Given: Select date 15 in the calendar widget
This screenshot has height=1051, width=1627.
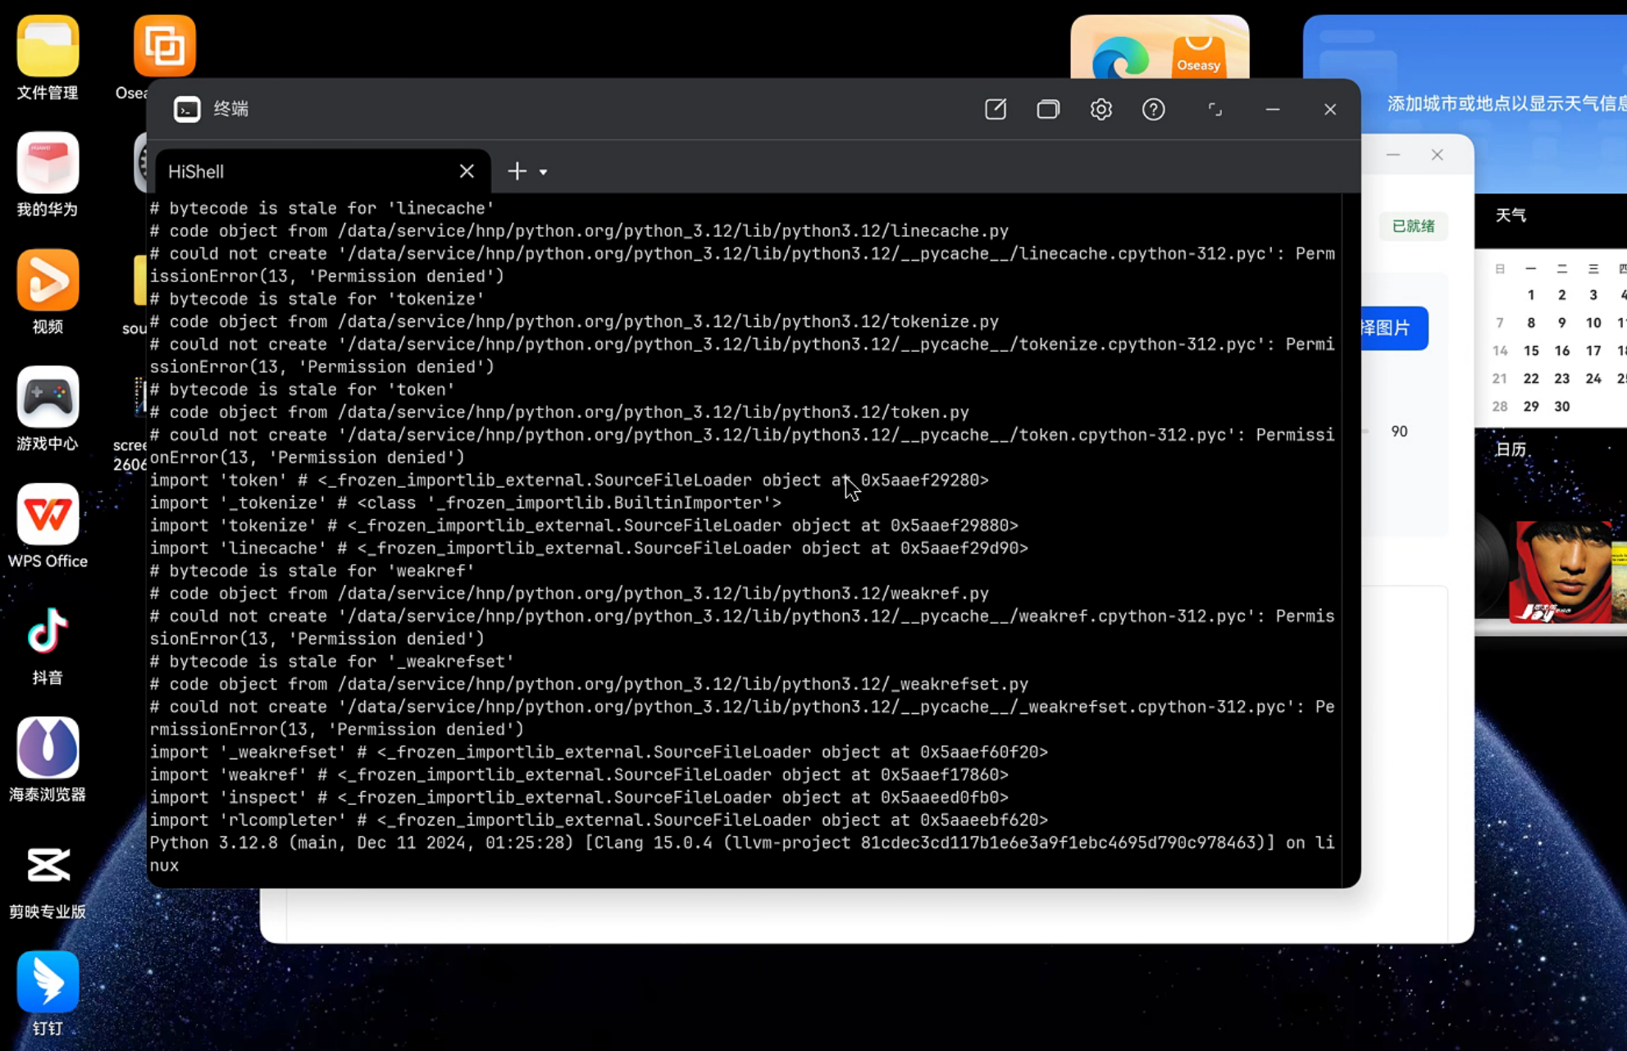Looking at the screenshot, I should tap(1531, 351).
